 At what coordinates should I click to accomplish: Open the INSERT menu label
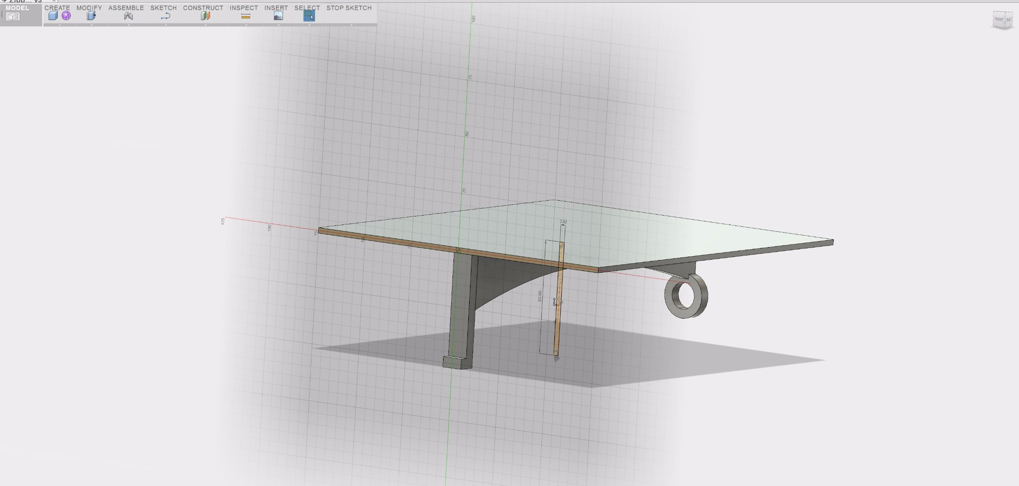[x=276, y=8]
